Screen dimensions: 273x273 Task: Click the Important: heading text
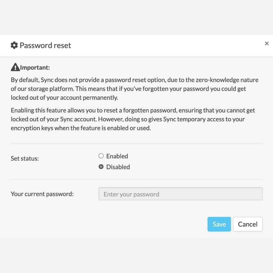pyautogui.click(x=35, y=67)
